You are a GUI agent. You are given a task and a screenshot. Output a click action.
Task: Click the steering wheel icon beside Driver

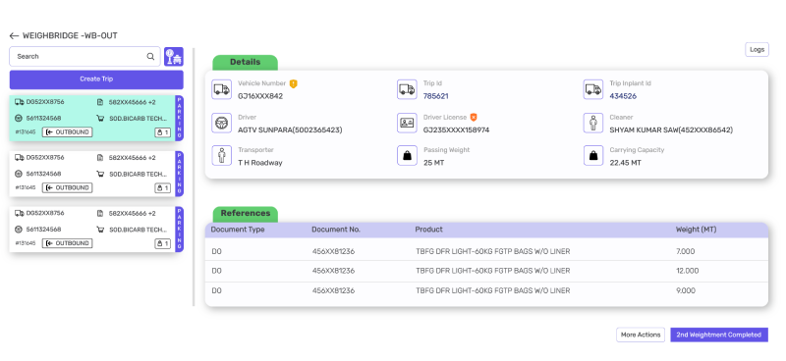222,123
